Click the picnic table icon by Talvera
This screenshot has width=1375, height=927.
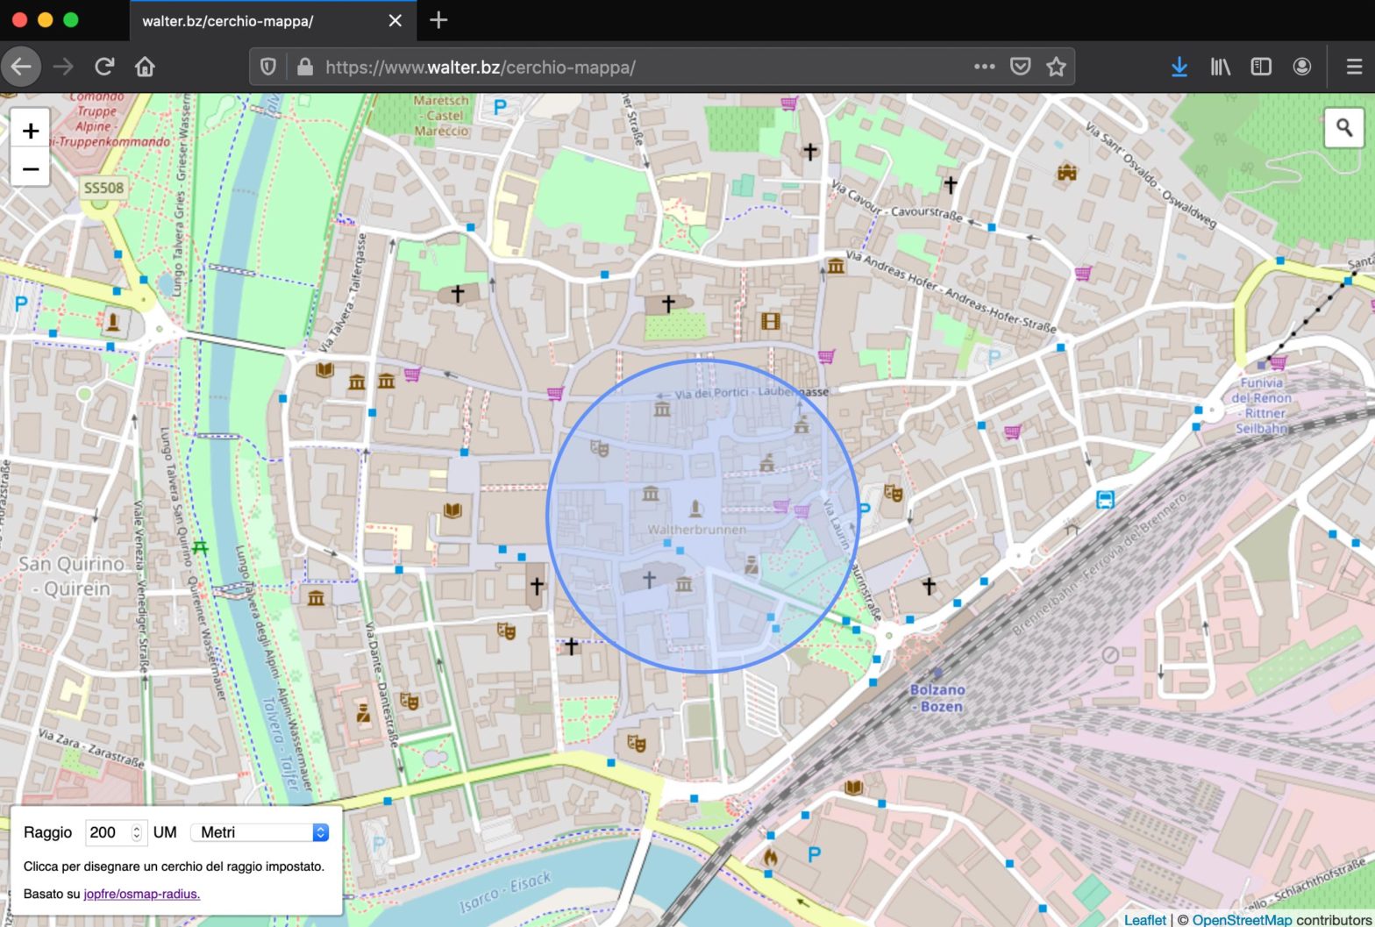coord(201,547)
